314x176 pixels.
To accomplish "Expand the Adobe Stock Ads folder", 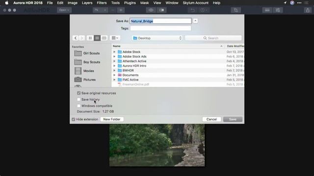I will point(114,57).
